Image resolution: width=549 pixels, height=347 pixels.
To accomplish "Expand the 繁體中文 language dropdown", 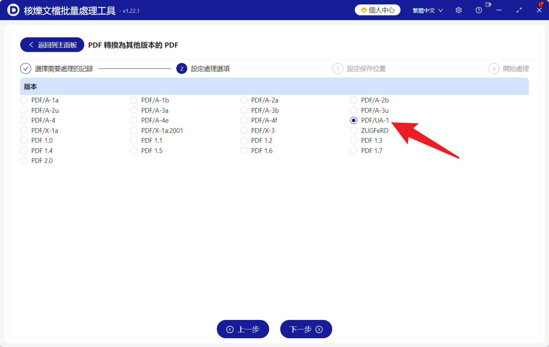I will pos(428,10).
